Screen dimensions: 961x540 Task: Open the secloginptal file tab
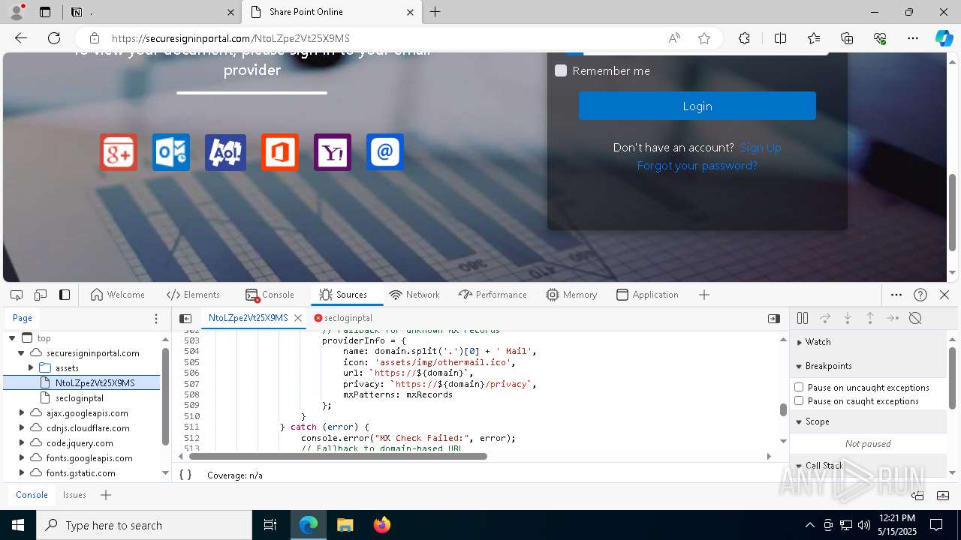[343, 318]
